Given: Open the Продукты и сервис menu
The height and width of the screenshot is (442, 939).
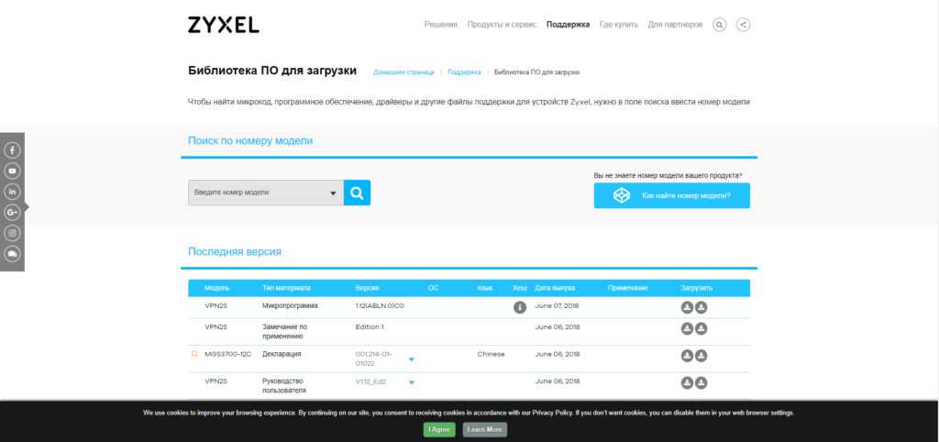Looking at the screenshot, I should coord(502,25).
